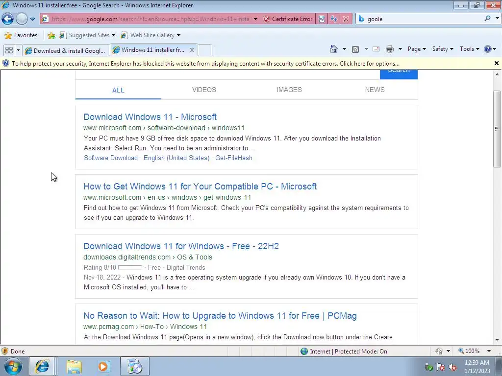Click the 'English (United States)' sublink
502x376 pixels.
click(x=176, y=158)
